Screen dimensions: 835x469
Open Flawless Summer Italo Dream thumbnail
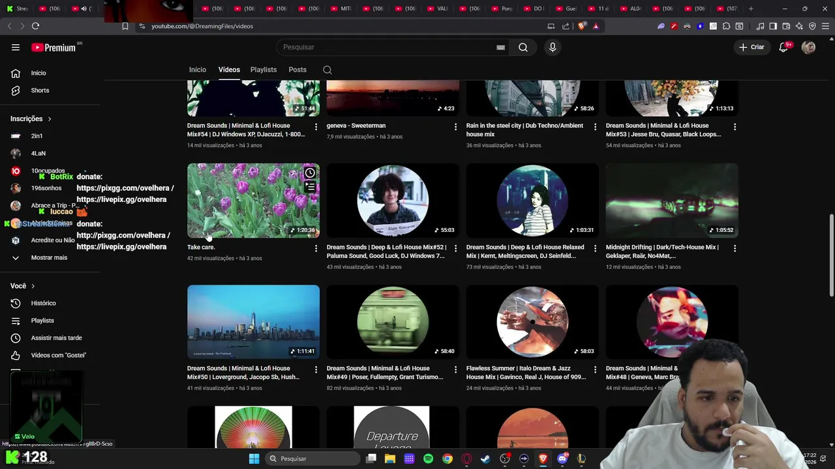[532, 322]
